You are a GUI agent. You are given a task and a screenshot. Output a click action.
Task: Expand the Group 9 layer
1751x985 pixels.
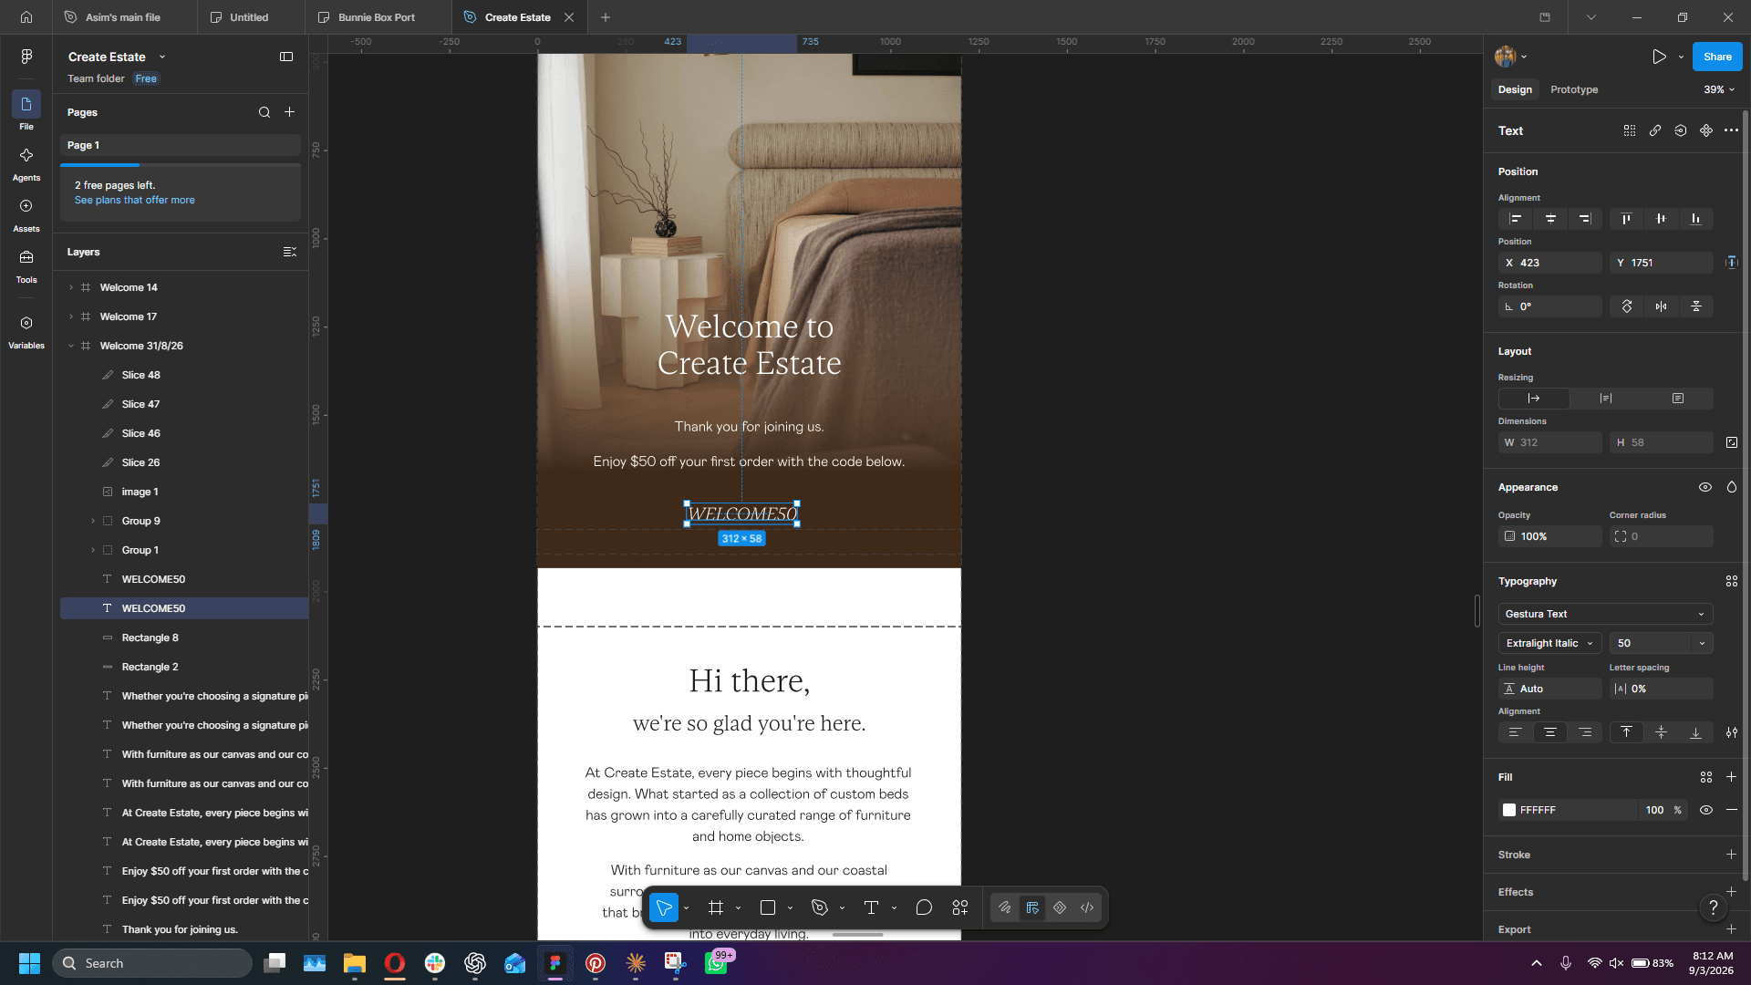[93, 521]
